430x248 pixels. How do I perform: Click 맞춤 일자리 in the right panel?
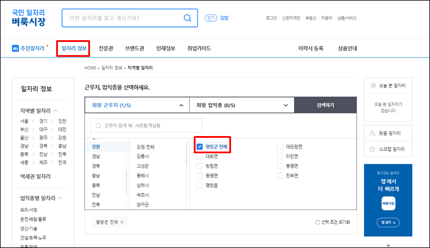click(x=390, y=133)
